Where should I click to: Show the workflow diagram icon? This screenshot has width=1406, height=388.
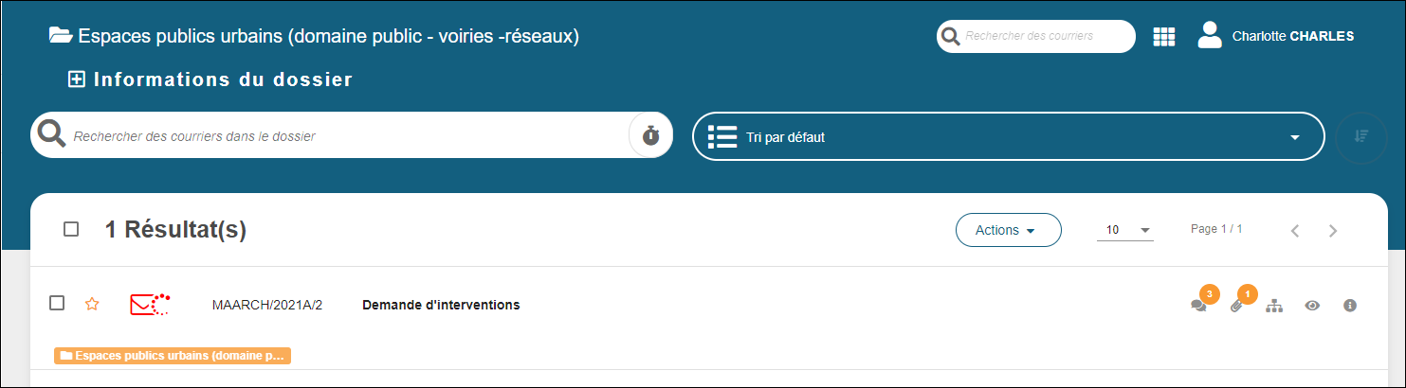[1274, 305]
